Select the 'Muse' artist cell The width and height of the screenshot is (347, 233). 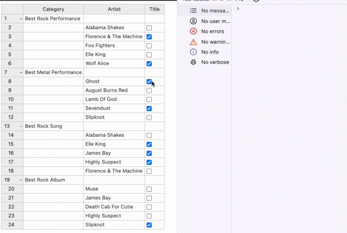[114, 189]
